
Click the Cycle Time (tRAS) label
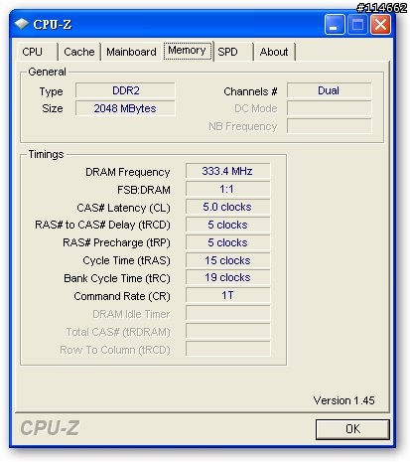[126, 261]
